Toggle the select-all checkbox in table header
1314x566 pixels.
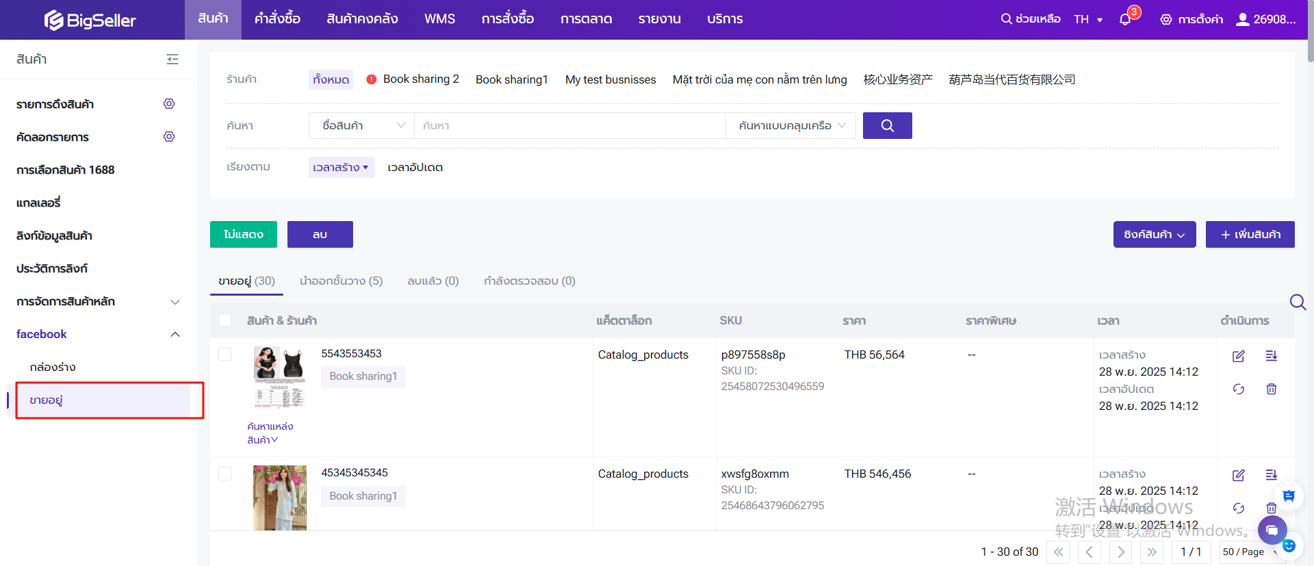(224, 320)
